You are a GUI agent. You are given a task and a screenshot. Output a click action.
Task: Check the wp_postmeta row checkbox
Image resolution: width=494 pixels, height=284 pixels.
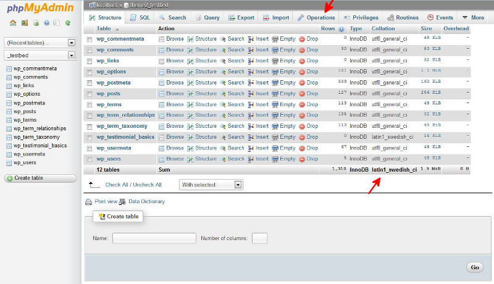coord(90,83)
